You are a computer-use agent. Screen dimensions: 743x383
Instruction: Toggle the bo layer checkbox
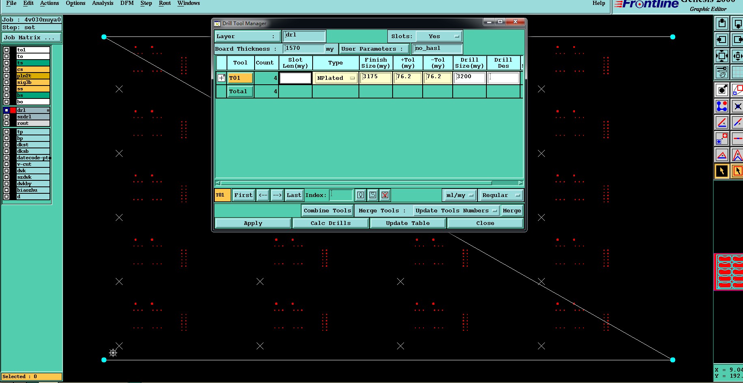click(6, 102)
